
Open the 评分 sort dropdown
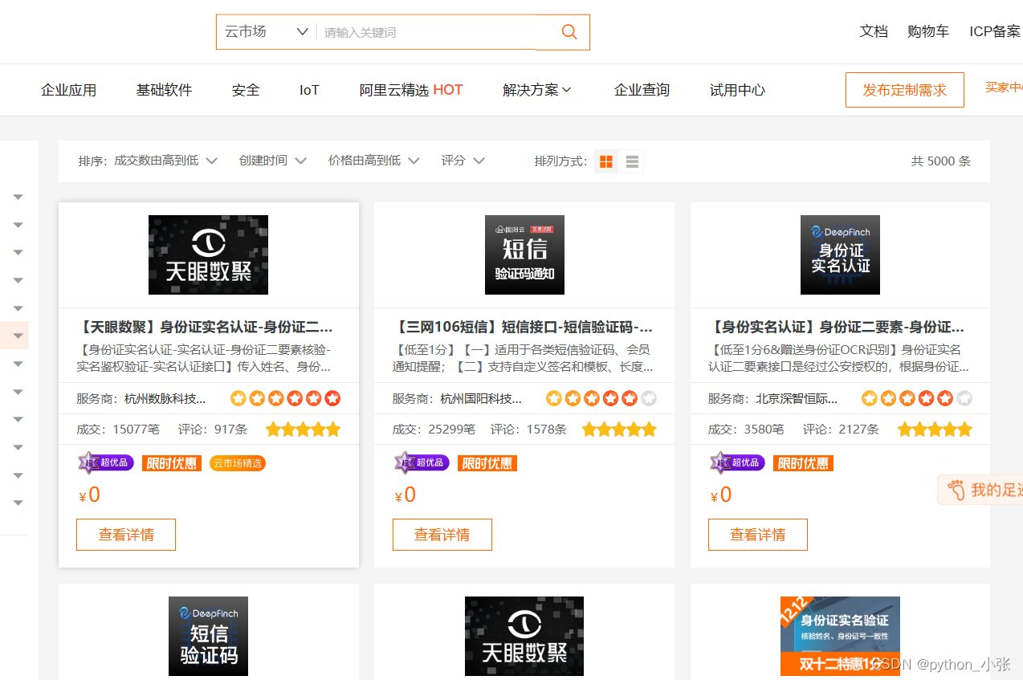[463, 161]
